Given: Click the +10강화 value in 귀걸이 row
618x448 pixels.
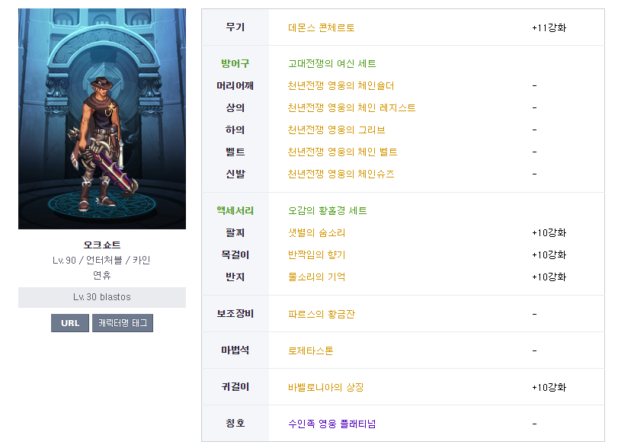Looking at the screenshot, I should 549,387.
